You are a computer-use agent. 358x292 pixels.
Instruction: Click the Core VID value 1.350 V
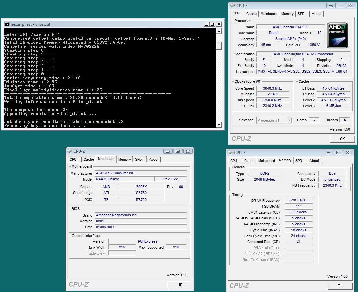(x=313, y=45)
